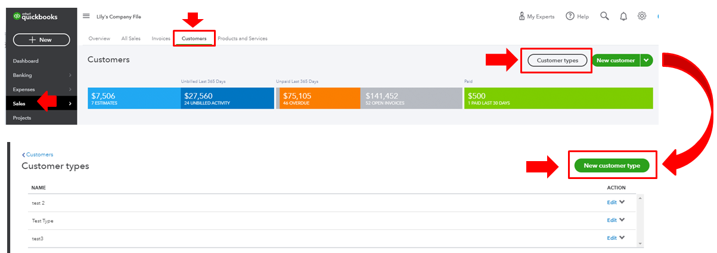Viewport: 717px width, 253px height.
Task: Open action dropdown arrow for test 2
Action: tap(622, 202)
